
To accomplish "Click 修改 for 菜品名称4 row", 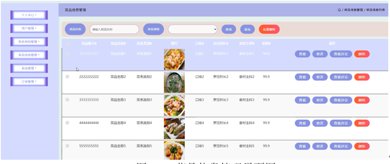I will (x=320, y=123).
